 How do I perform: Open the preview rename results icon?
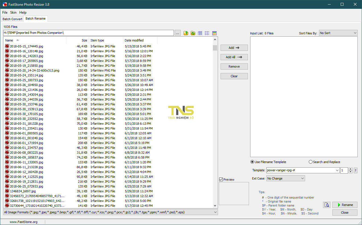pyautogui.click(x=326, y=205)
